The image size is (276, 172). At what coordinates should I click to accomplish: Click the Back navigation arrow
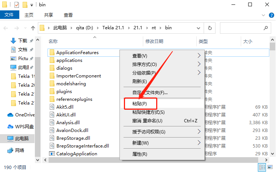(x=6, y=28)
